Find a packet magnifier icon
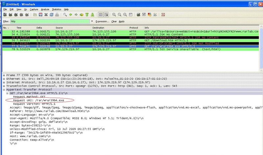263x155 pixels. (65, 15)
